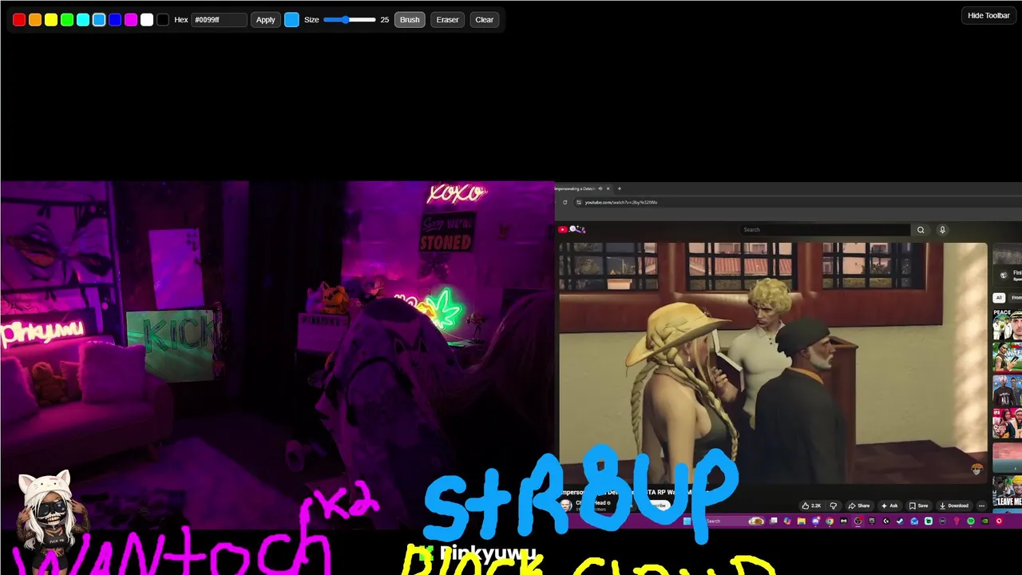1022x575 pixels.
Task: Save the video to a playlist
Action: coord(919,506)
